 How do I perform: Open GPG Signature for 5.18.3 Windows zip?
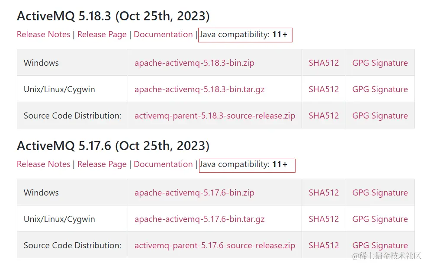380,63
